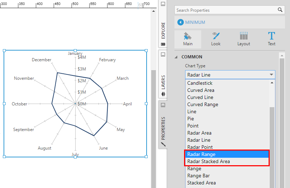Click the June axis label

point(103,148)
